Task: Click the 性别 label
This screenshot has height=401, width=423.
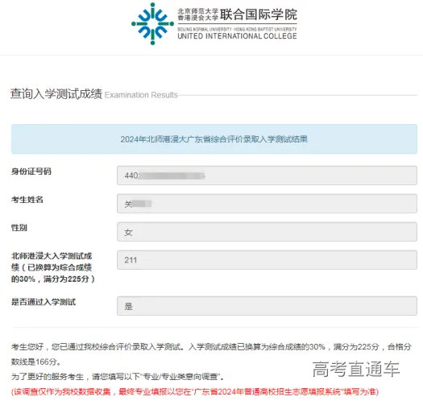Action: (19, 228)
